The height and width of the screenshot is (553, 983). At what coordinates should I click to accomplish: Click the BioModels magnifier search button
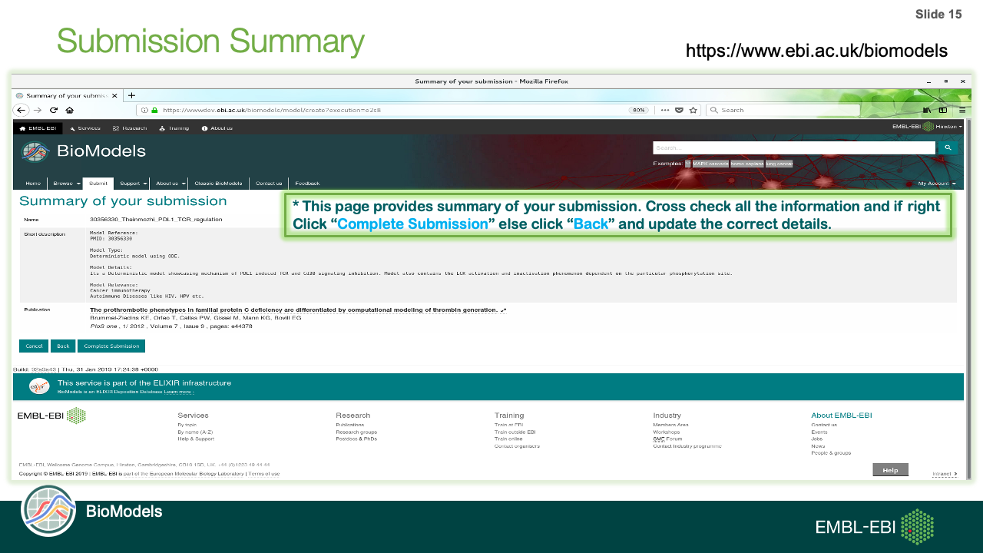(x=948, y=147)
